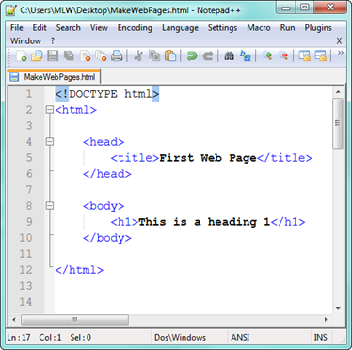Click the Cut scissors icon
This screenshot has height=350, width=352.
pyautogui.click(x=138, y=56)
